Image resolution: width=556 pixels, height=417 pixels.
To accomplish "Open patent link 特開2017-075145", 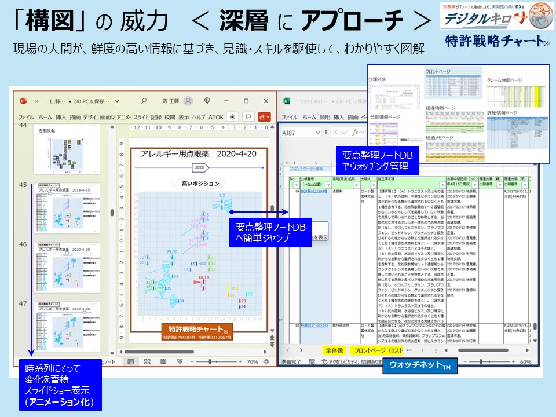I will pos(314,325).
